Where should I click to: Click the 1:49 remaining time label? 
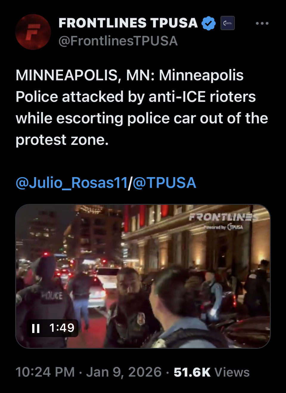click(62, 328)
